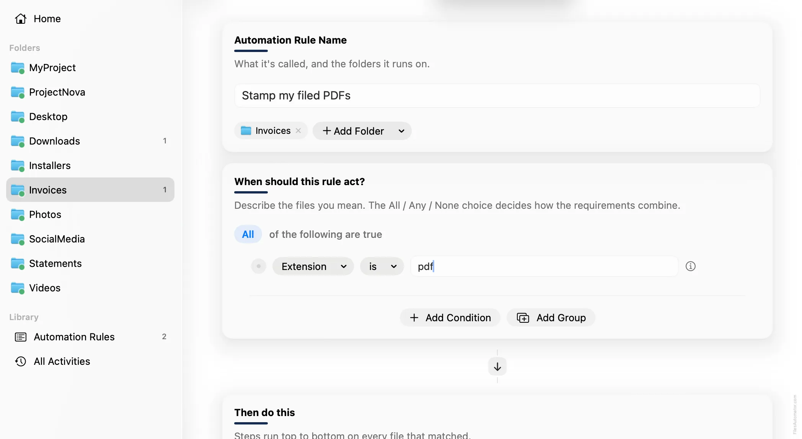
Task: Click the Invoices folder chip icon
Action: (x=246, y=131)
